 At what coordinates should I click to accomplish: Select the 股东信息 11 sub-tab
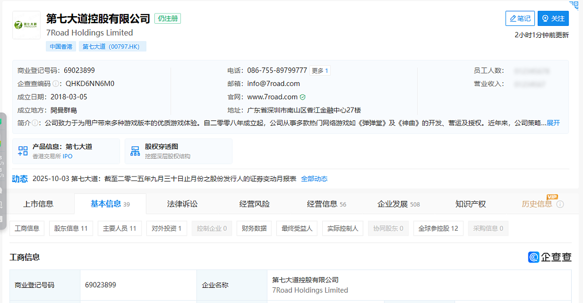[71, 228]
